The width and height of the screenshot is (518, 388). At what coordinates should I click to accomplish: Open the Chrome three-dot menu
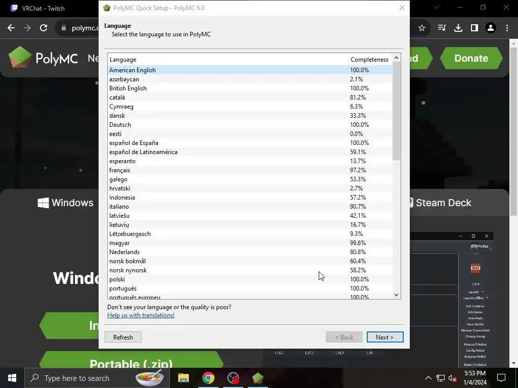point(507,28)
